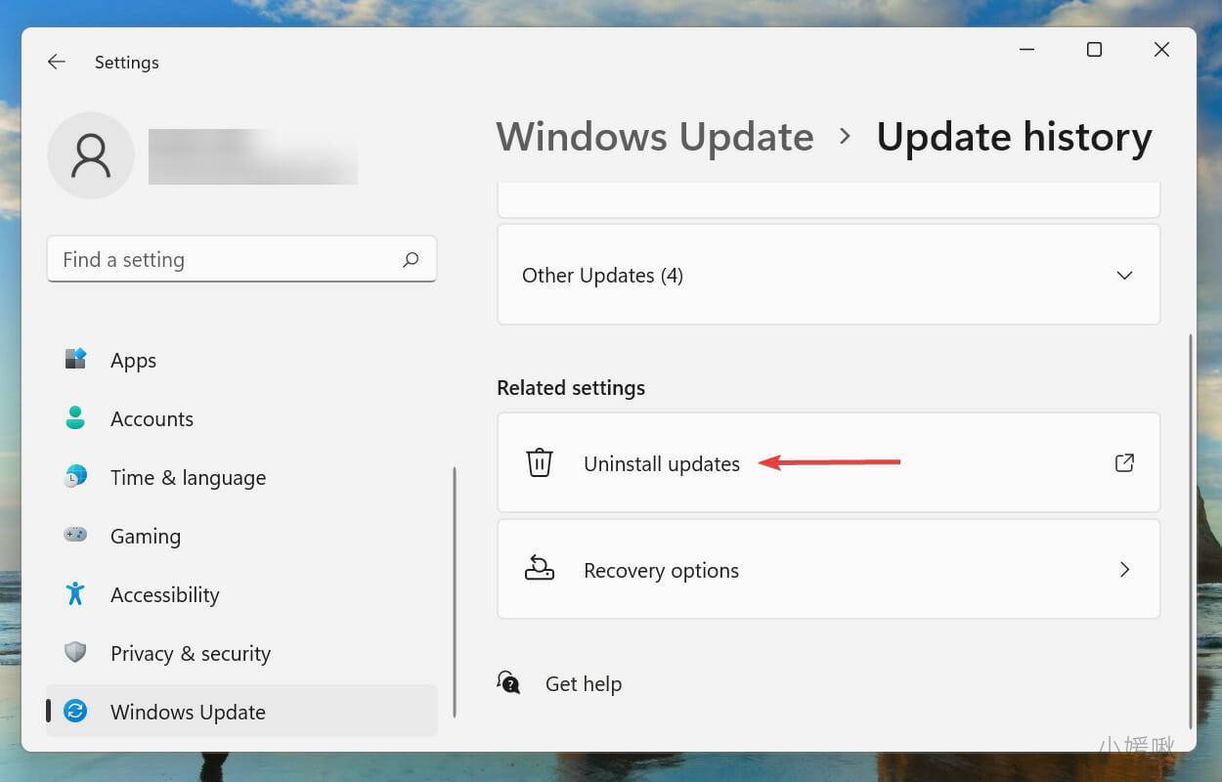
Task: Open Recovery options via its chevron
Action: pos(1123,570)
